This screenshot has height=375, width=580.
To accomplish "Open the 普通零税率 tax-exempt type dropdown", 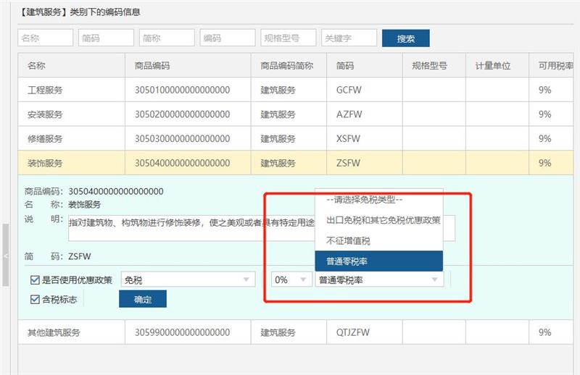I will coord(379,279).
